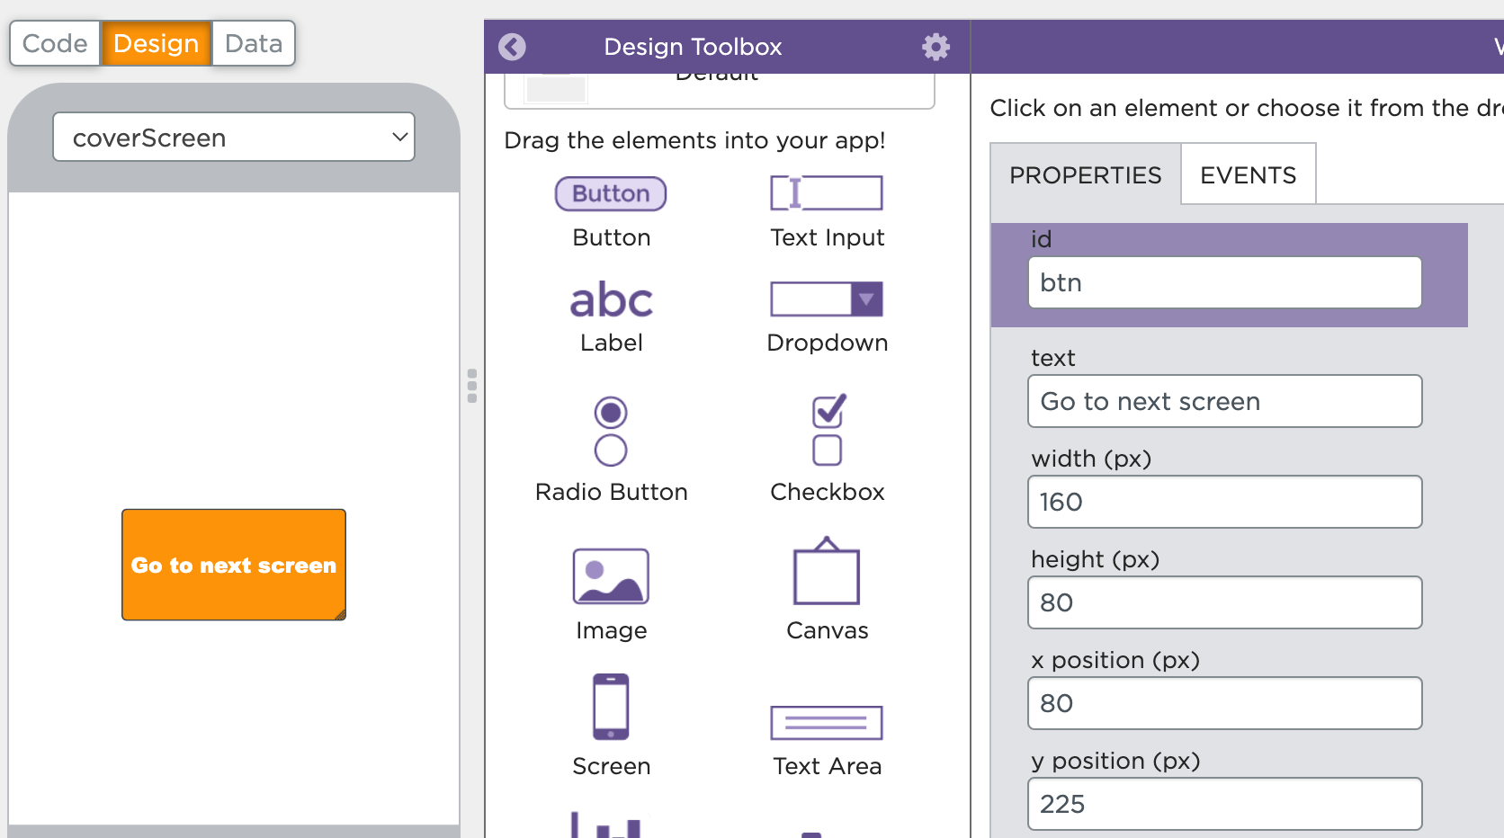Open the PROPERTIES tab
The width and height of the screenshot is (1504, 838).
(1086, 174)
